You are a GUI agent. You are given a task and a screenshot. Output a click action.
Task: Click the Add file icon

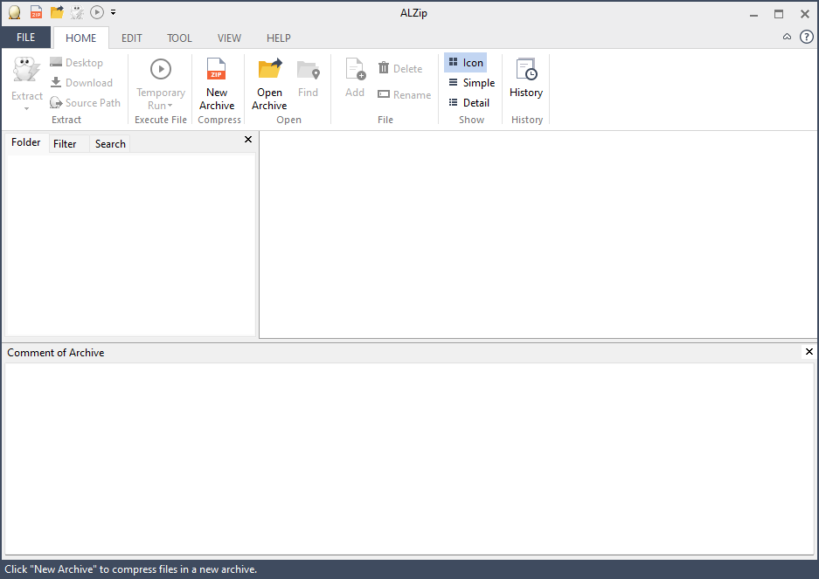point(355,70)
